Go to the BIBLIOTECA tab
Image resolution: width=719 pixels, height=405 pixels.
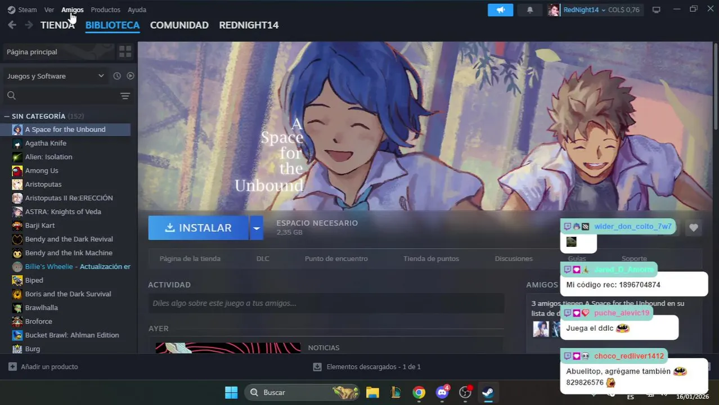pos(113,25)
